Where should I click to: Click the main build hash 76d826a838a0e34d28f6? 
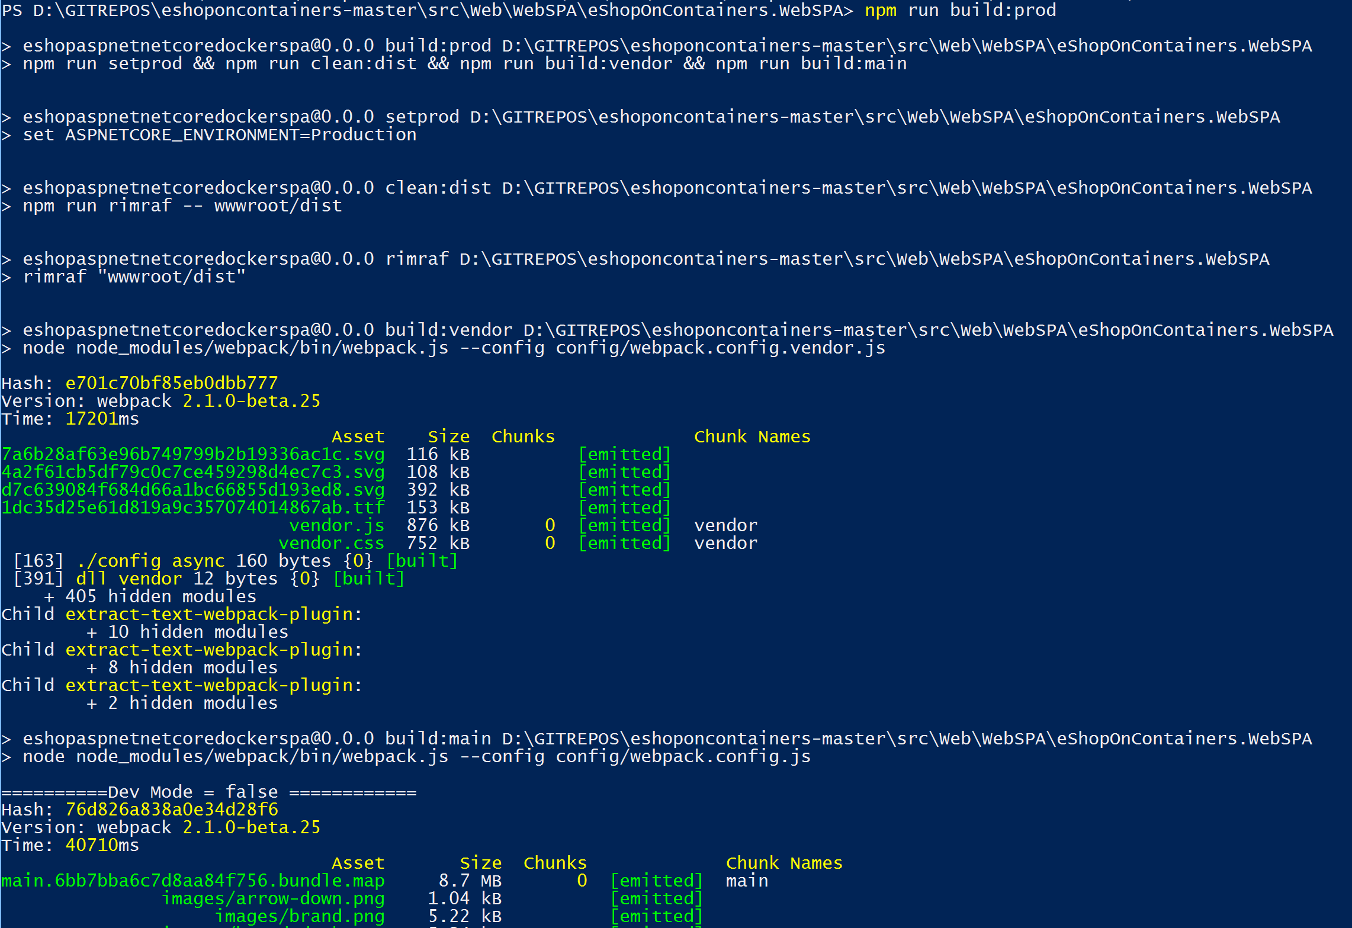click(171, 810)
